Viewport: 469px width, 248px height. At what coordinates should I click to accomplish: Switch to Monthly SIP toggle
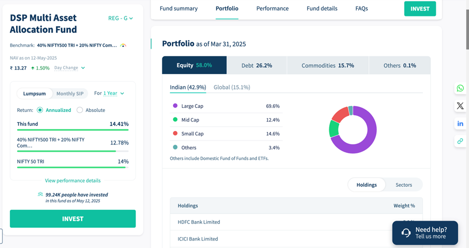click(70, 93)
